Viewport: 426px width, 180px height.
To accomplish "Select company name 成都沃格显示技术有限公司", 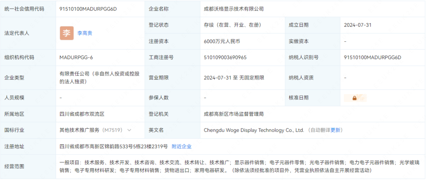I will click(234, 9).
